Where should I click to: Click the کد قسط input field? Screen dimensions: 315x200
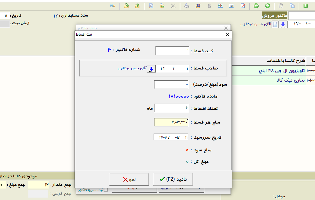coord(172,51)
